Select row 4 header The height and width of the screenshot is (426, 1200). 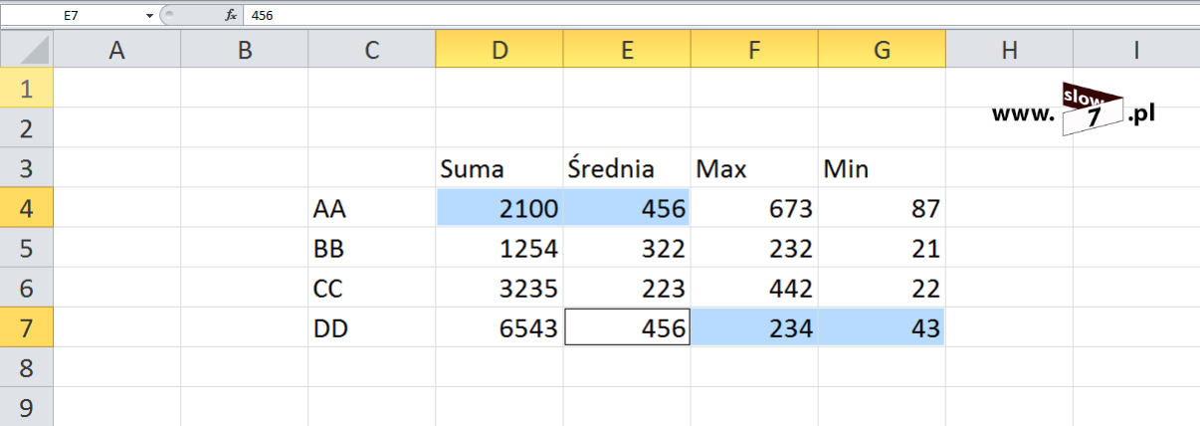27,208
